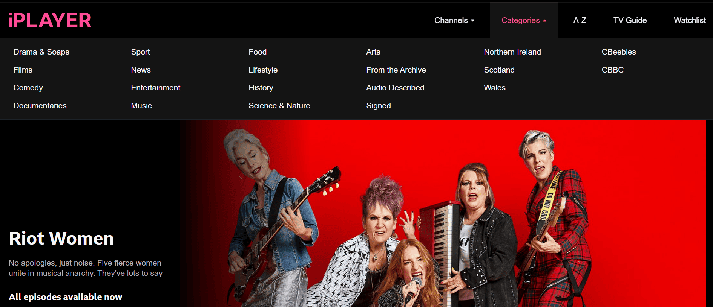This screenshot has width=713, height=307.
Task: Open the Entertainment category
Action: coord(156,88)
